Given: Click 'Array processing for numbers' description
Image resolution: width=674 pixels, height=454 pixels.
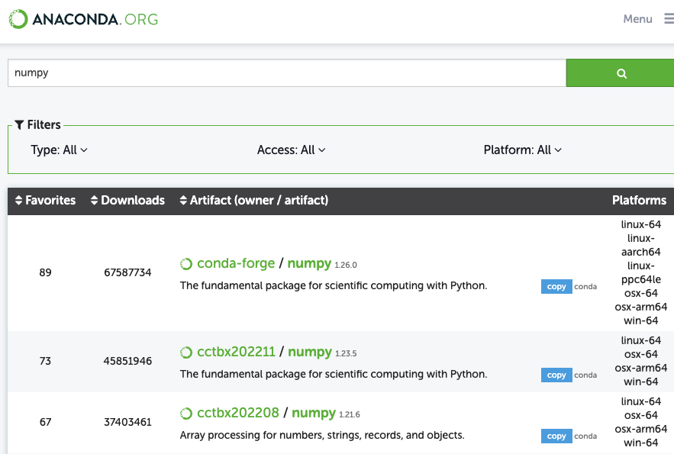Looking at the screenshot, I should 322,435.
